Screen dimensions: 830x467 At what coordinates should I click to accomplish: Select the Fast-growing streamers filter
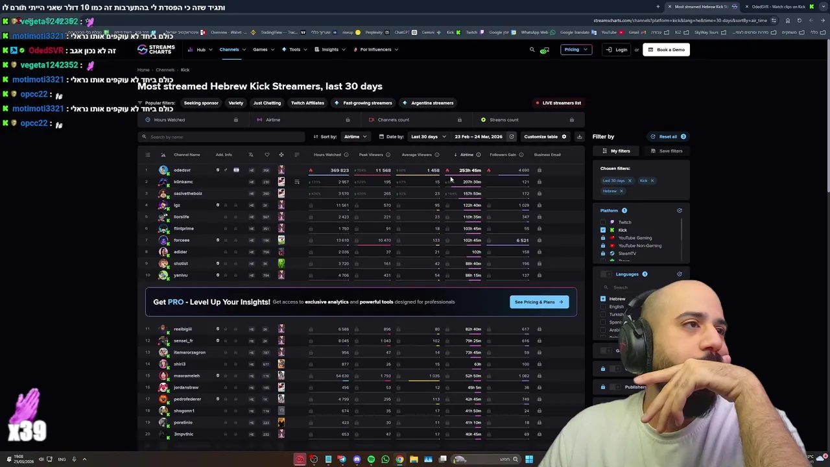coord(363,103)
